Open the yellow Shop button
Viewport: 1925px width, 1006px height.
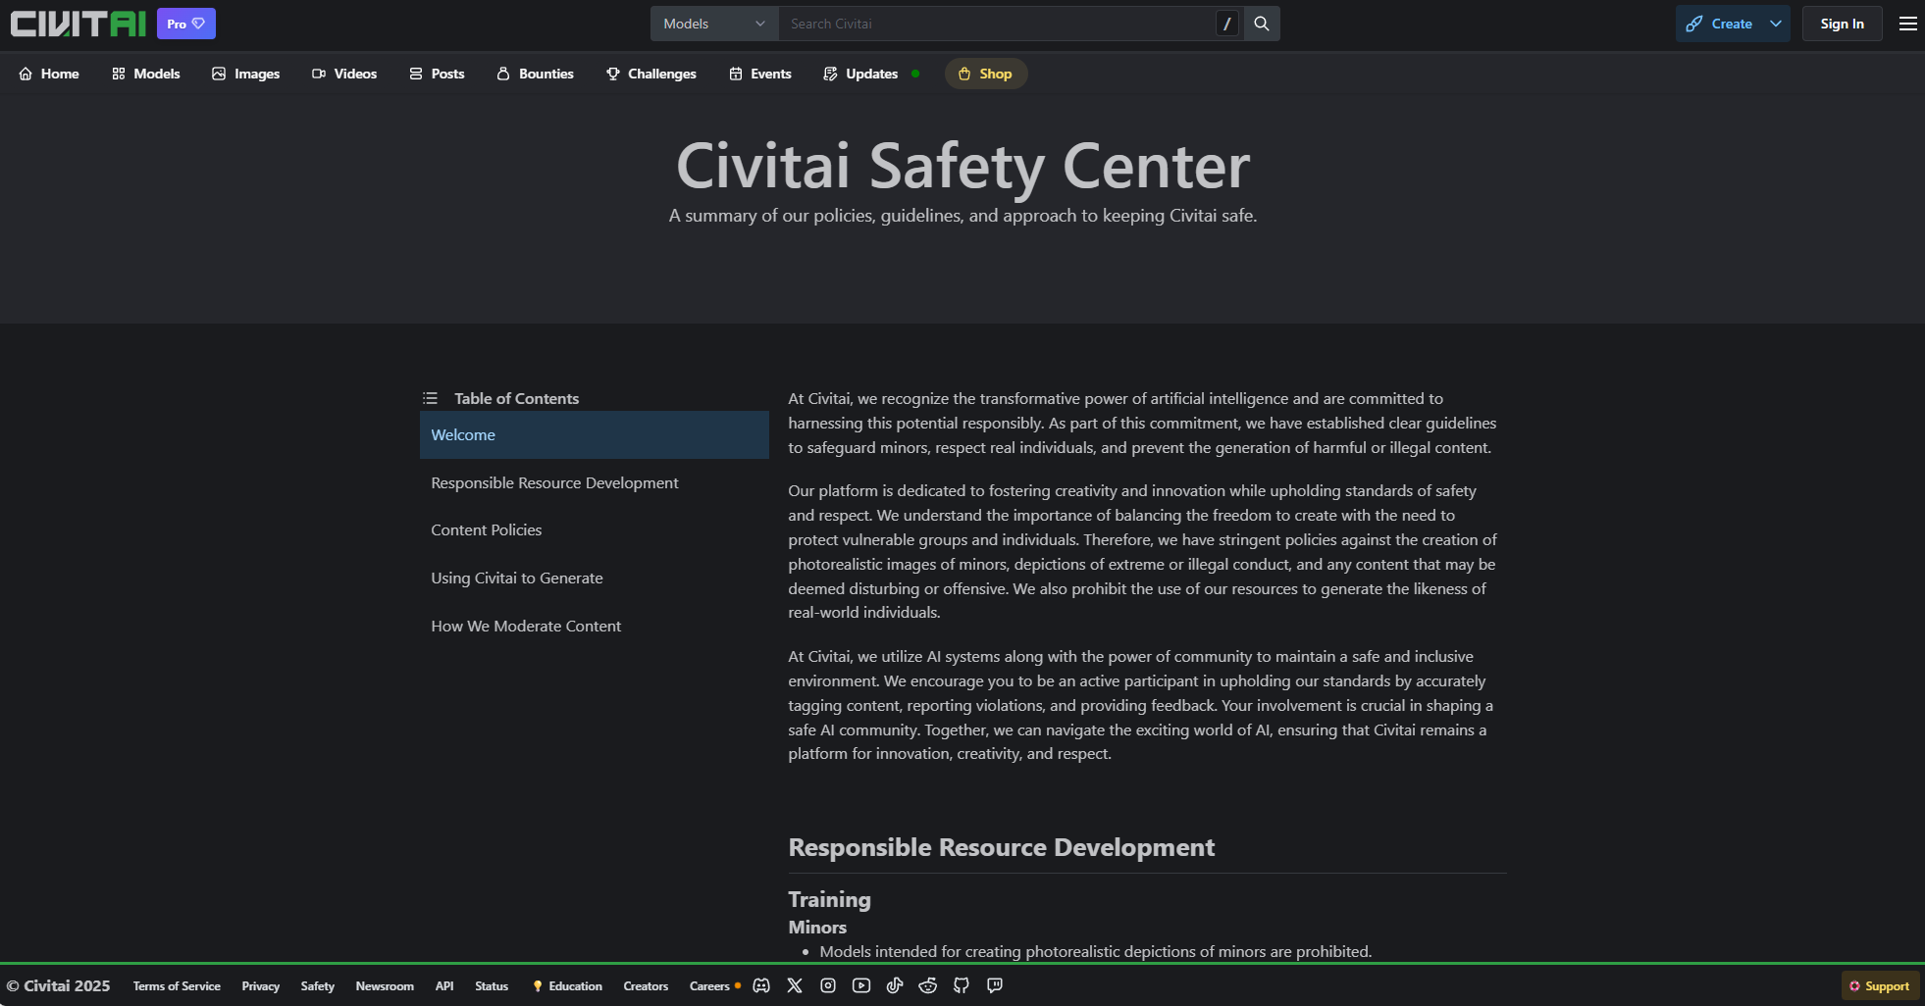[985, 74]
